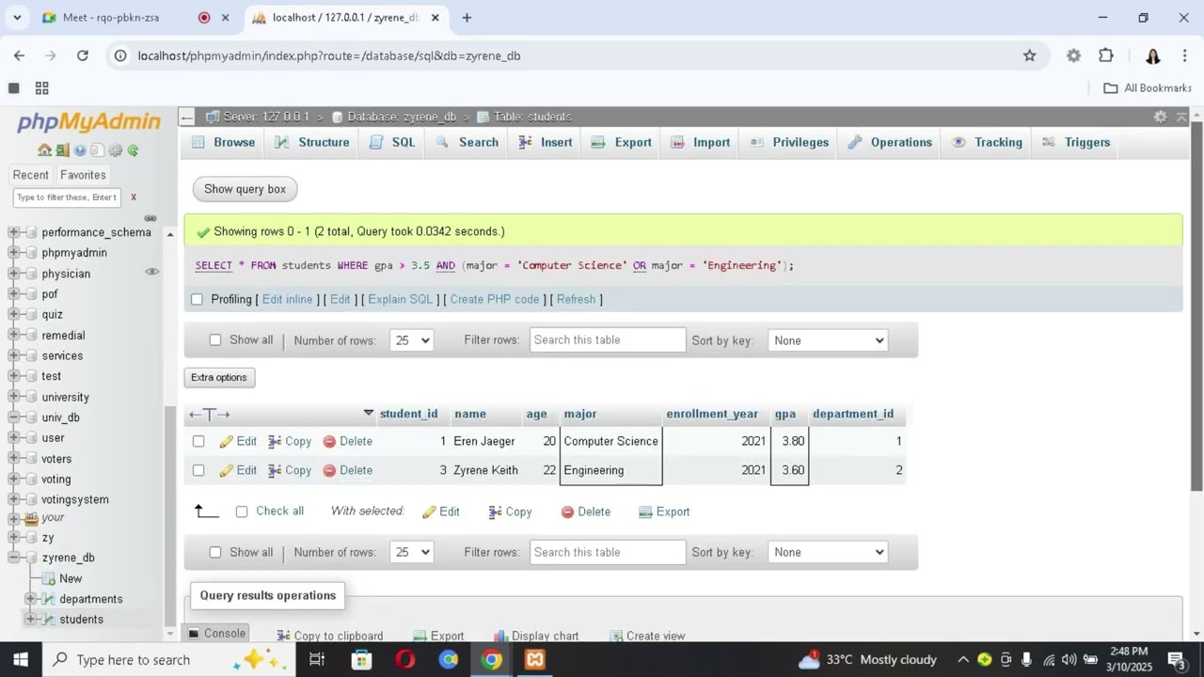Open the Triggers tab
1204x677 pixels.
coord(1076,142)
